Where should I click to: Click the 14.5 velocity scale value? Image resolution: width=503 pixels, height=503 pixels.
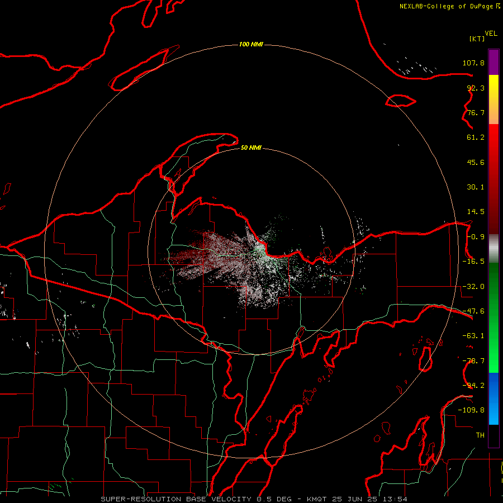point(476,212)
